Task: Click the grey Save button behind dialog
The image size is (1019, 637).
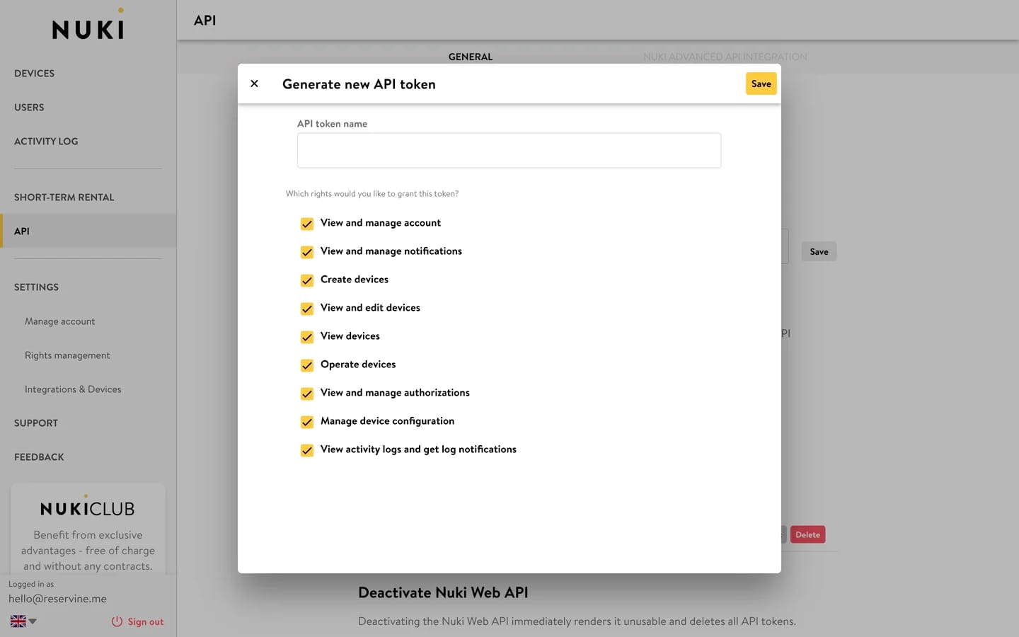Action: [819, 251]
